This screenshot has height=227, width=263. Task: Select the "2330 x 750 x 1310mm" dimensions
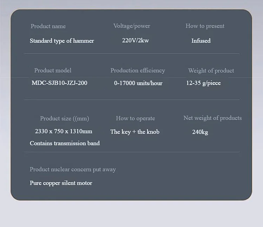64,131
